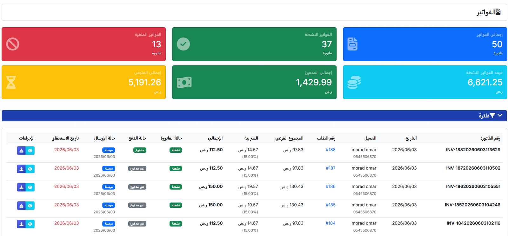Select invoice number INV-18520260603104246
The width and height of the screenshot is (508, 236).
point(472,205)
